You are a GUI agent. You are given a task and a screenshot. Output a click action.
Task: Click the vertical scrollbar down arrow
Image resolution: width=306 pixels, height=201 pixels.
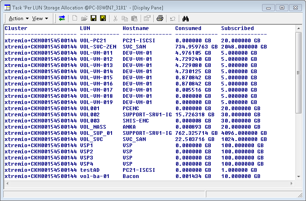[x=299, y=177]
